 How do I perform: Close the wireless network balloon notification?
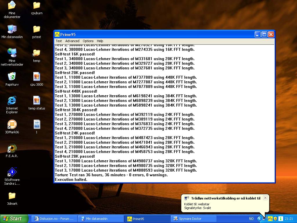point(265,198)
